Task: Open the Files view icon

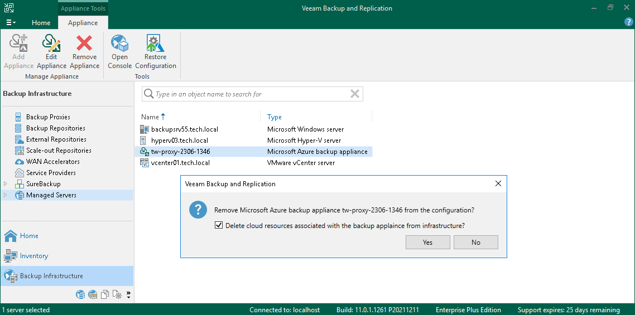Action: coord(105,294)
